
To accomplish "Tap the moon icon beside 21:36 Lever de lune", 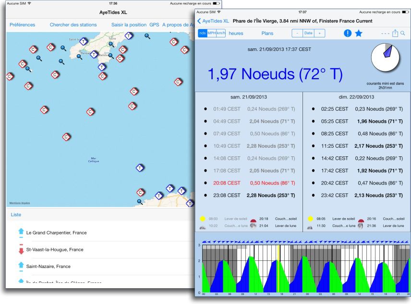I will pyautogui.click(x=361, y=226).
